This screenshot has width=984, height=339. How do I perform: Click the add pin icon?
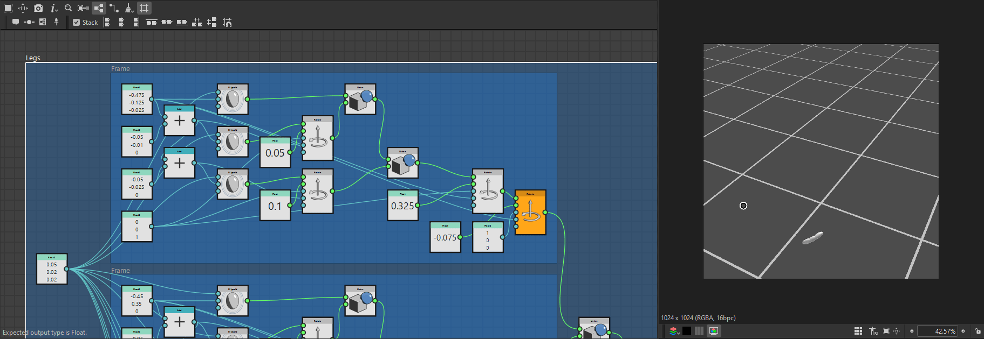point(56,22)
